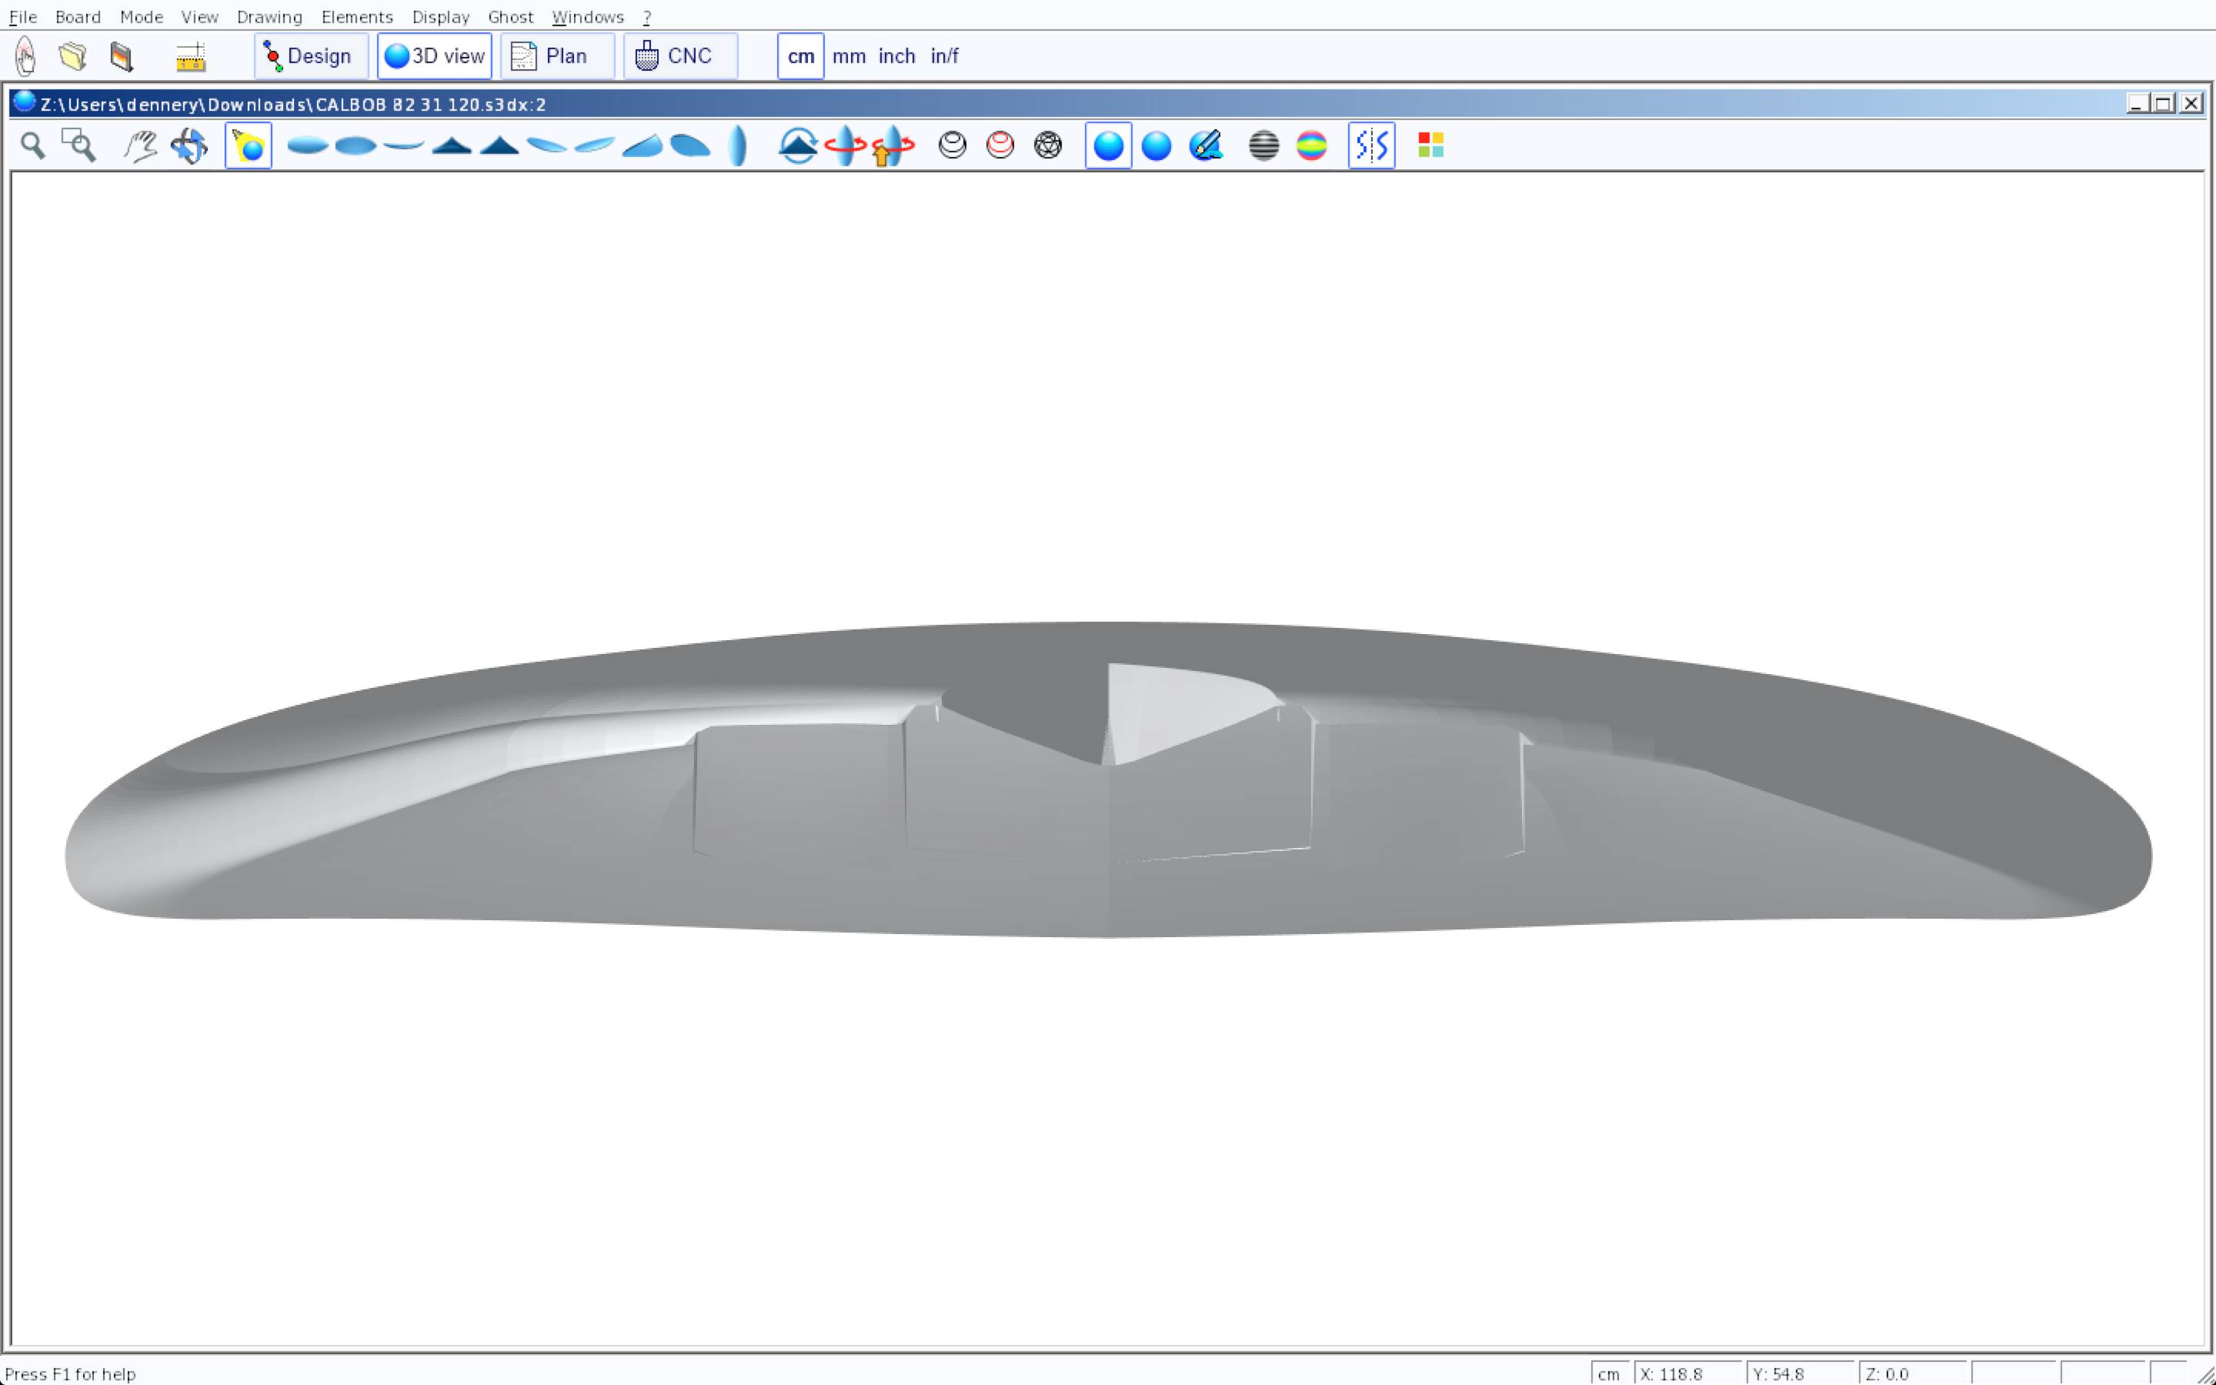Switch to Design mode
2216x1385 pixels.
click(x=310, y=57)
